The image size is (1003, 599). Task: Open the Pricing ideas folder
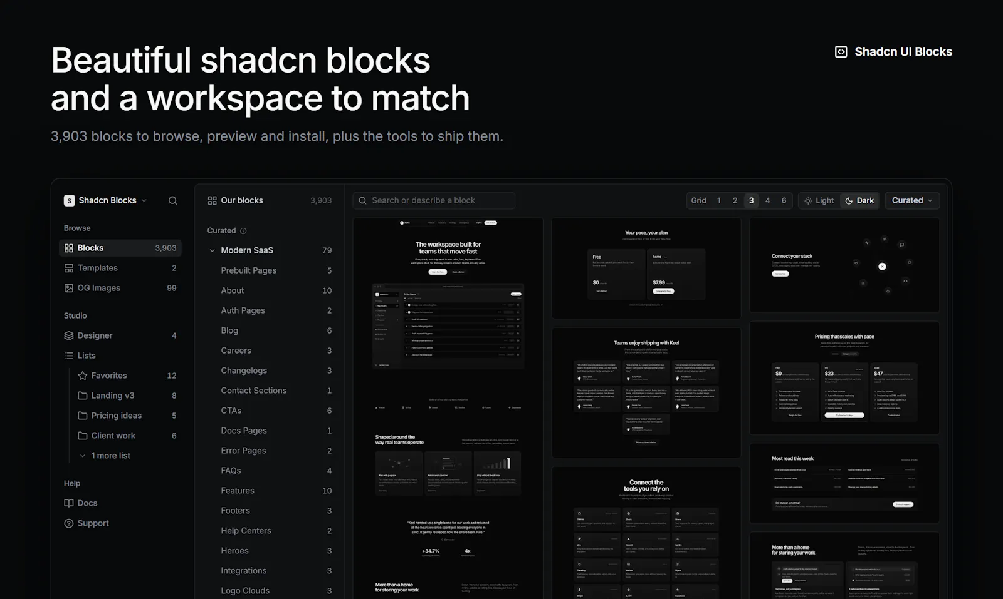127,416
